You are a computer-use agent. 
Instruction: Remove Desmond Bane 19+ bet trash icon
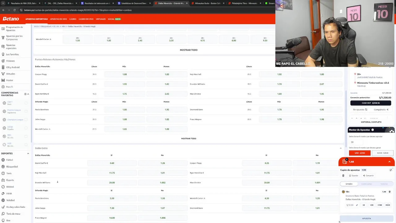390,192
